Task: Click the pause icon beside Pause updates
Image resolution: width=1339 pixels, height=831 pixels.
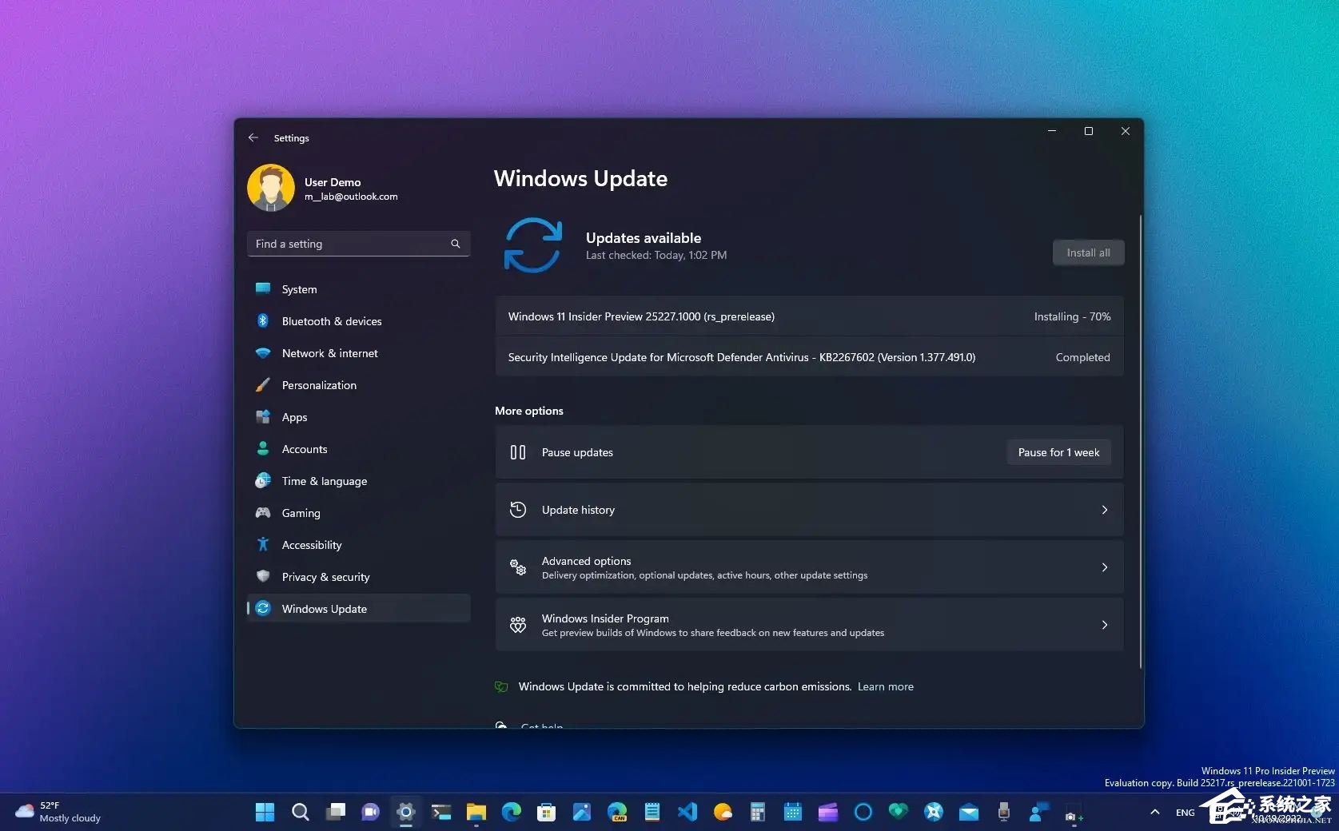Action: [x=518, y=452]
